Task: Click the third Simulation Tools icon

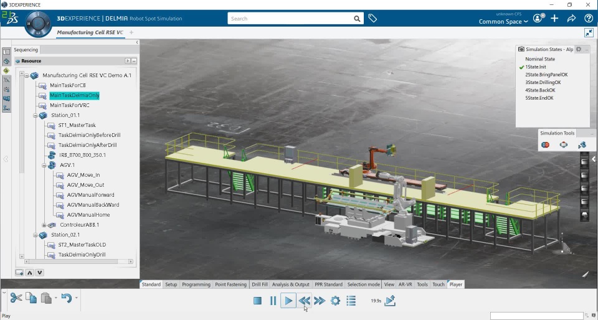Action: [582, 145]
